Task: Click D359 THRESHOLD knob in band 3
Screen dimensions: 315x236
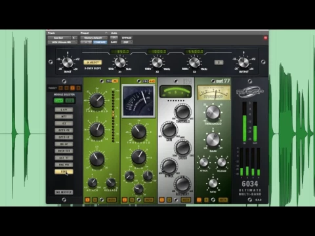Action: (x=182, y=111)
